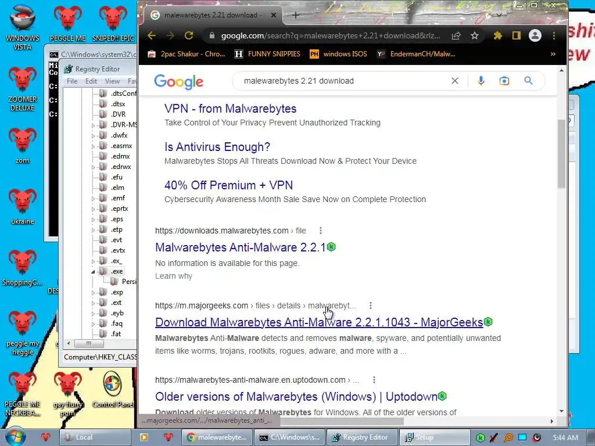Reload the Google search page
Screen dimensions: 595x446
click(x=189, y=35)
